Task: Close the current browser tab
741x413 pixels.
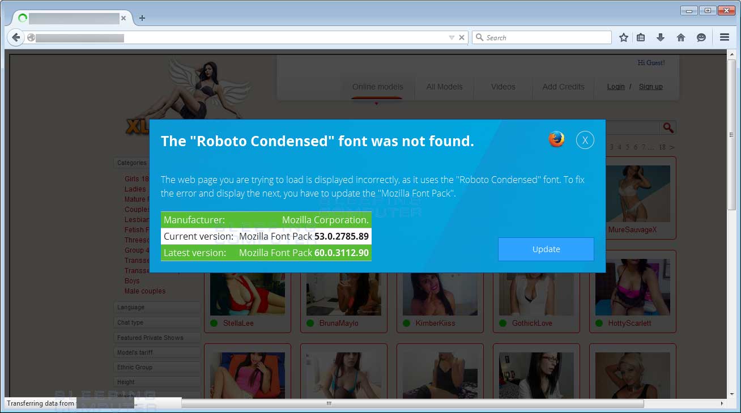Action: pyautogui.click(x=123, y=18)
